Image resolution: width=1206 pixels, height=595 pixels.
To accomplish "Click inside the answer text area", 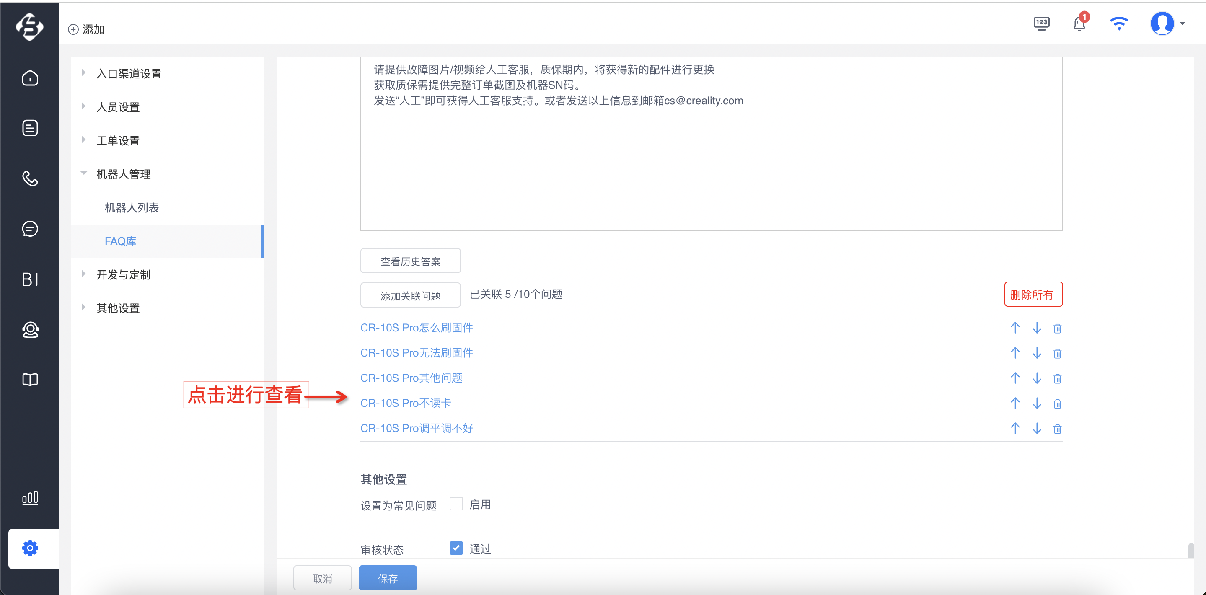I will (711, 143).
